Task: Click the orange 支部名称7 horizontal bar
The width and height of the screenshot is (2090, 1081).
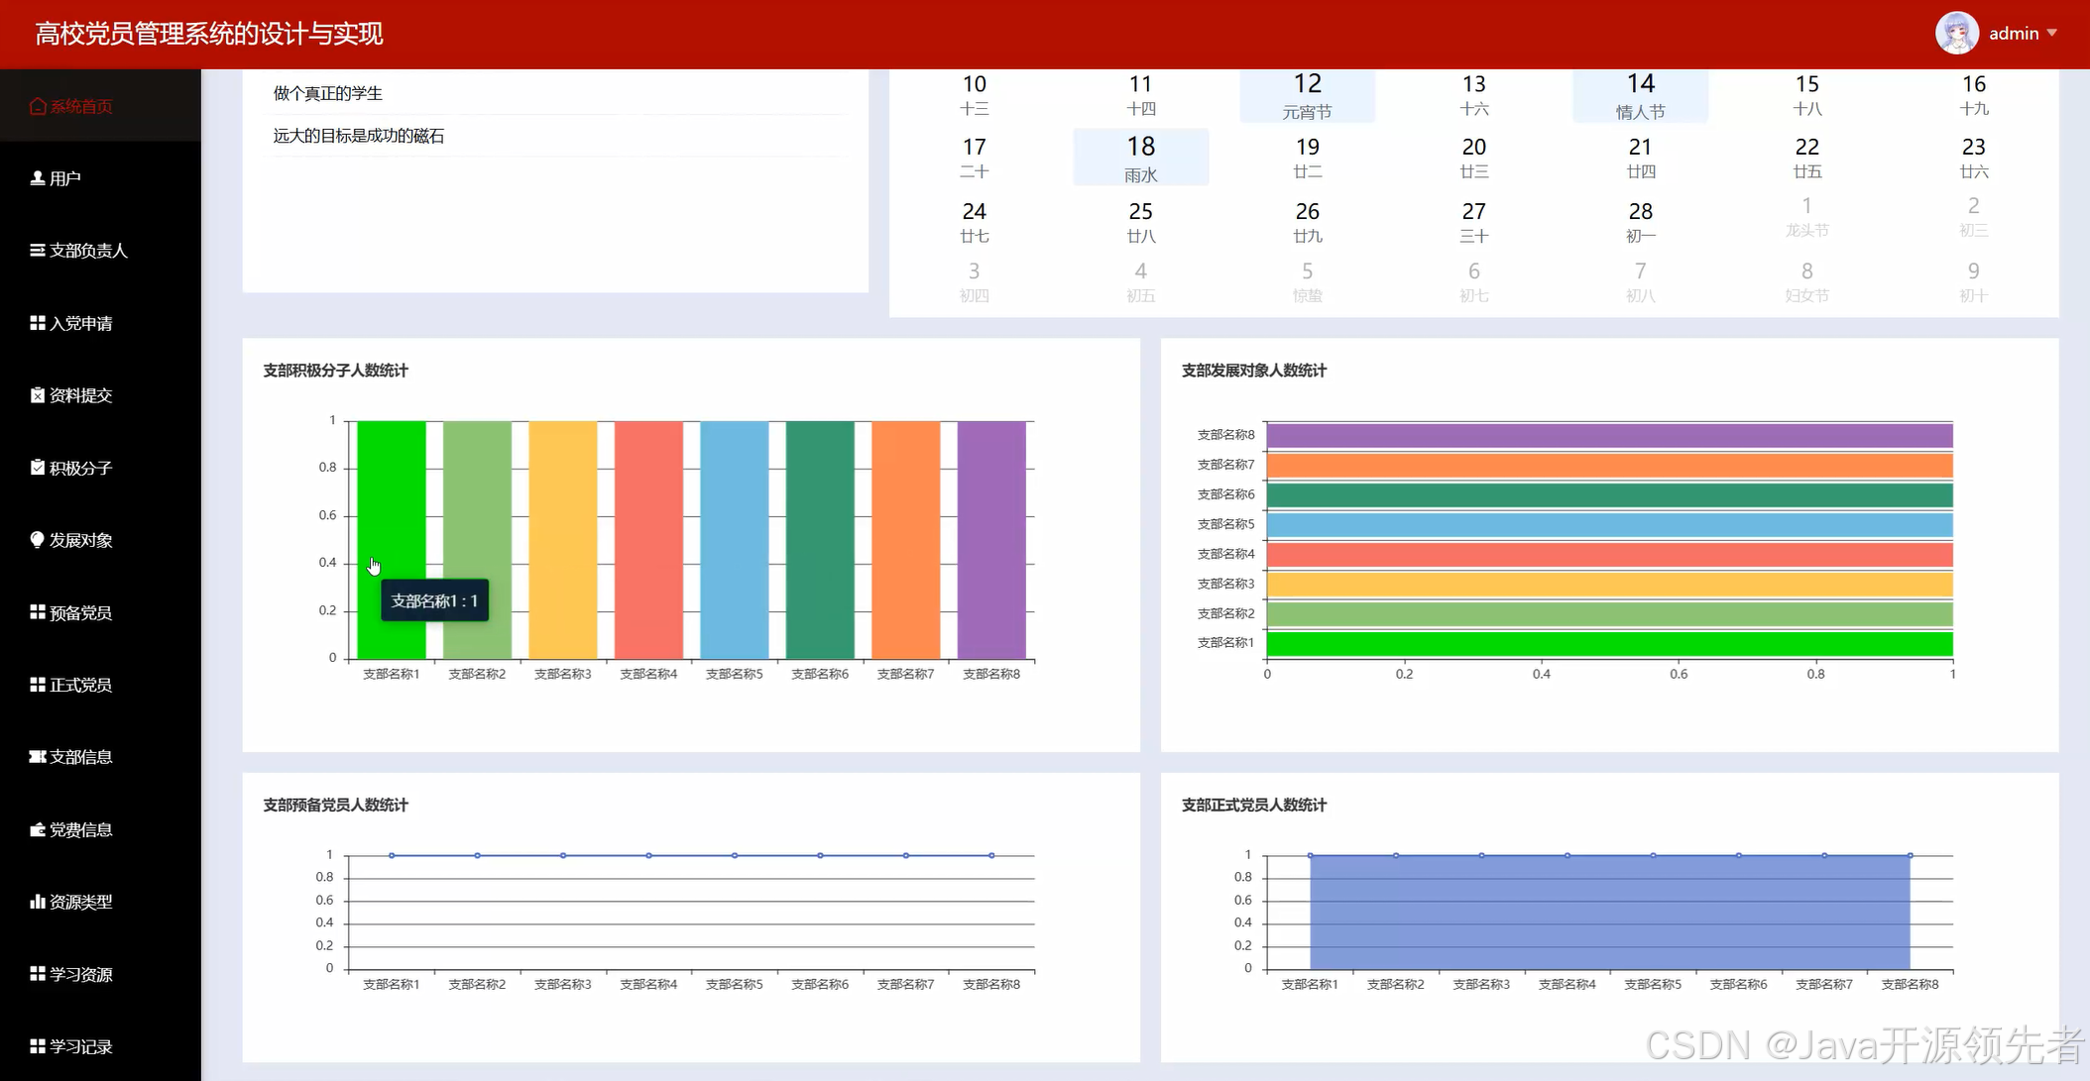Action: [x=1608, y=465]
